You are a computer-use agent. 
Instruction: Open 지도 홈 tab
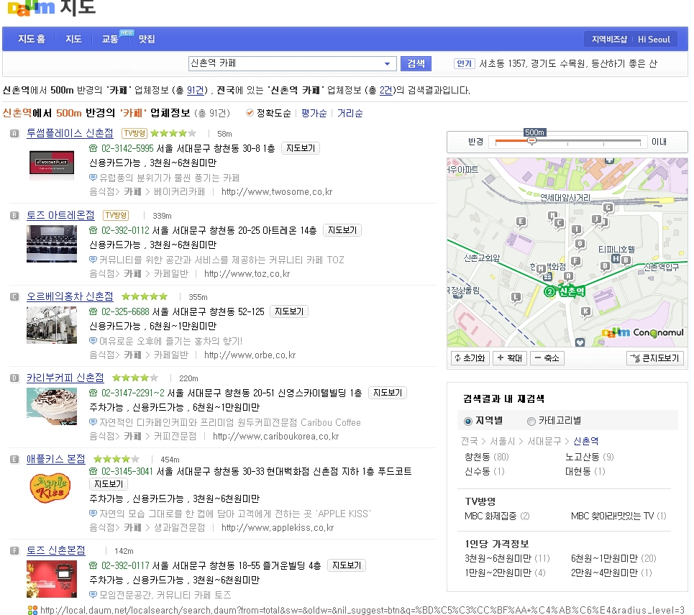tap(32, 39)
